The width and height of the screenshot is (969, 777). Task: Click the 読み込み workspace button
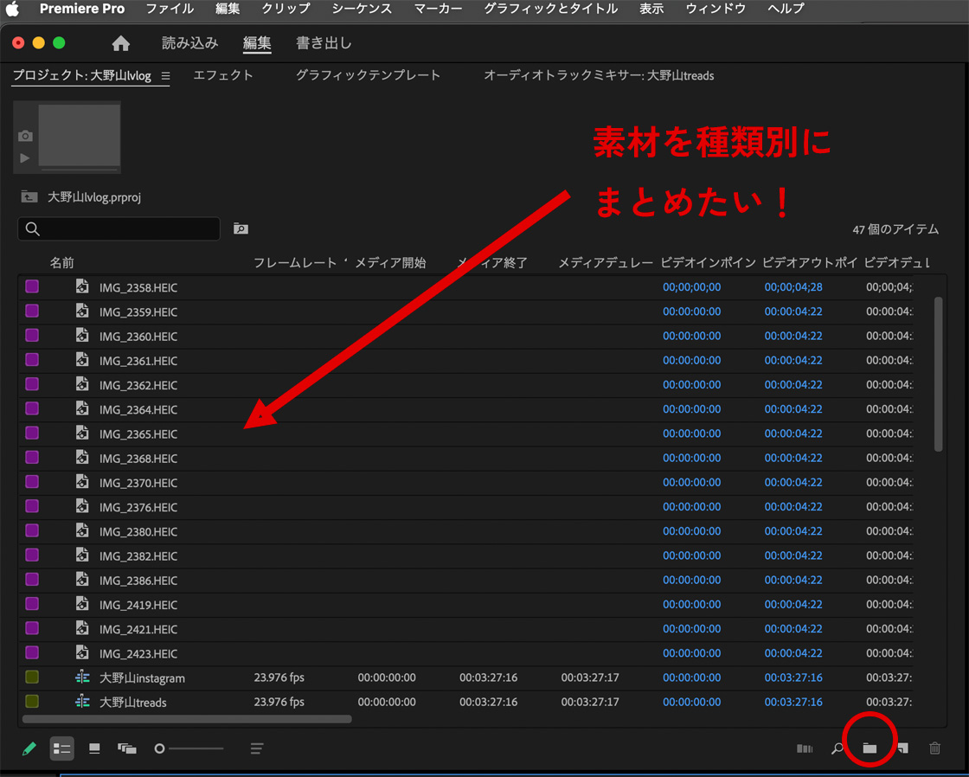point(189,43)
